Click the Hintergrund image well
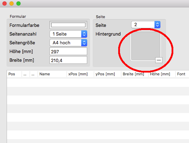The image size is (189, 143). 146,46
